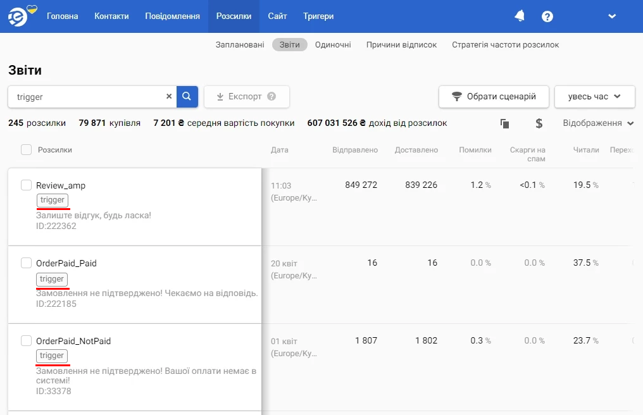643x415 pixels.
Task: Expand account menu chevron in header
Action: (x=612, y=16)
